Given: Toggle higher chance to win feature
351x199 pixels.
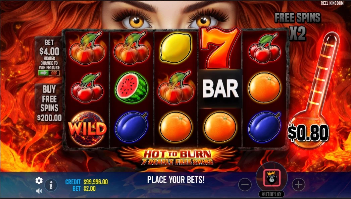Looking at the screenshot, I should (x=49, y=73).
